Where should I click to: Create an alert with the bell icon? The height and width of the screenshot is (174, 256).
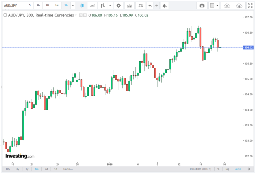[164, 5]
